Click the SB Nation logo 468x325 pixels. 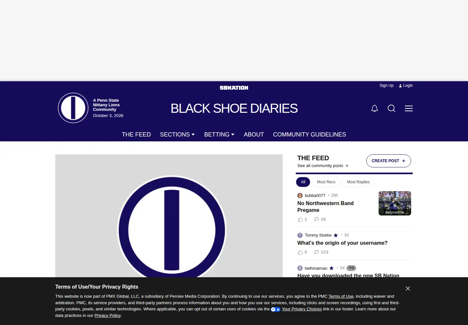click(234, 88)
